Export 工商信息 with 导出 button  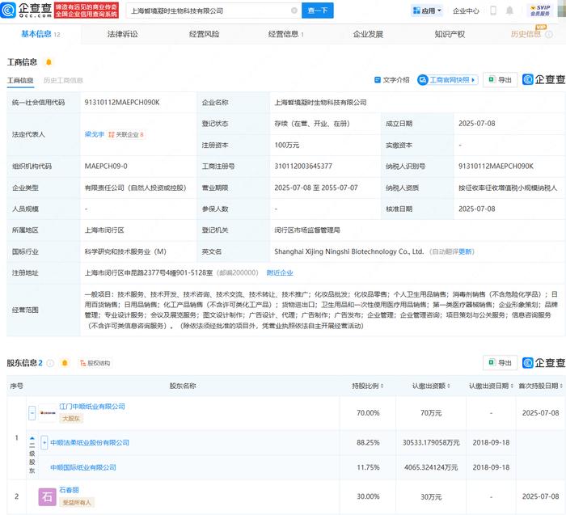(500, 80)
